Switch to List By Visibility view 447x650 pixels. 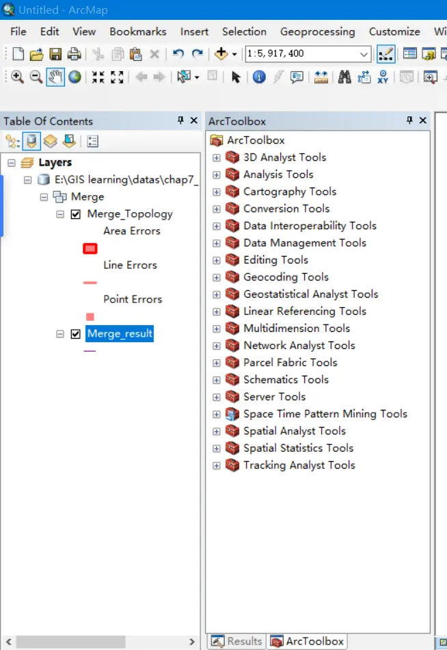pyautogui.click(x=51, y=142)
